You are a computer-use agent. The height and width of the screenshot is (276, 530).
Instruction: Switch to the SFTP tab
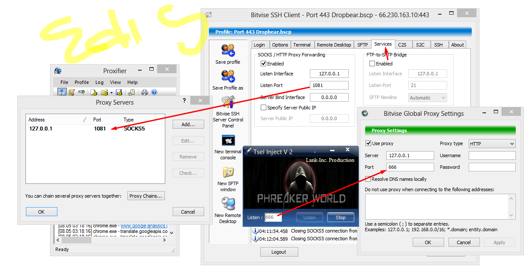[363, 45]
